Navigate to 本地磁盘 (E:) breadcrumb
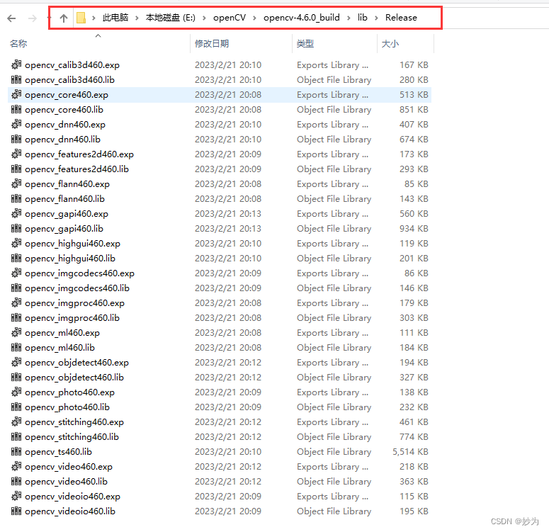549x532 pixels. (171, 18)
